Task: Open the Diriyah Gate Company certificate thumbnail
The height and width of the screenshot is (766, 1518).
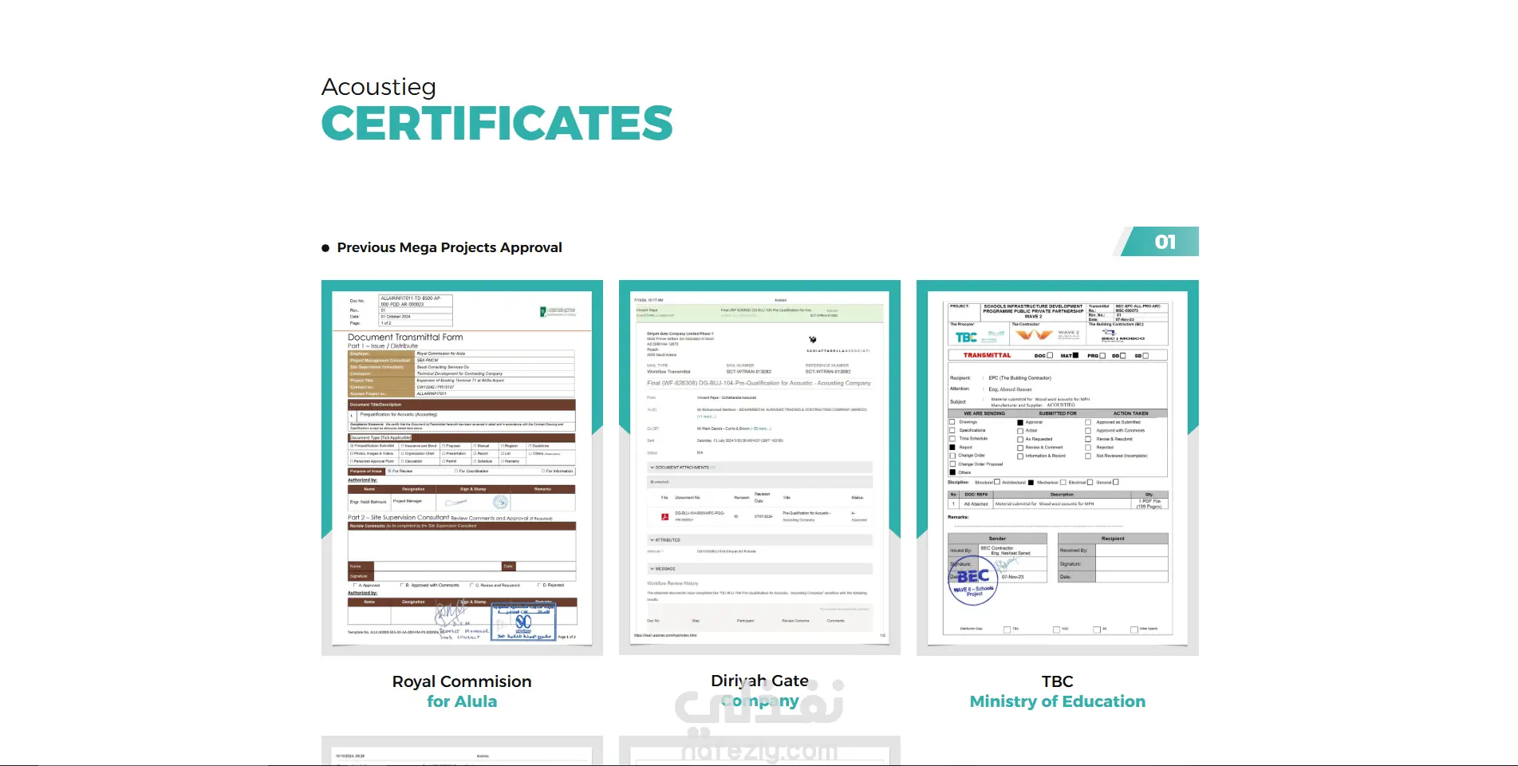Action: pyautogui.click(x=759, y=468)
